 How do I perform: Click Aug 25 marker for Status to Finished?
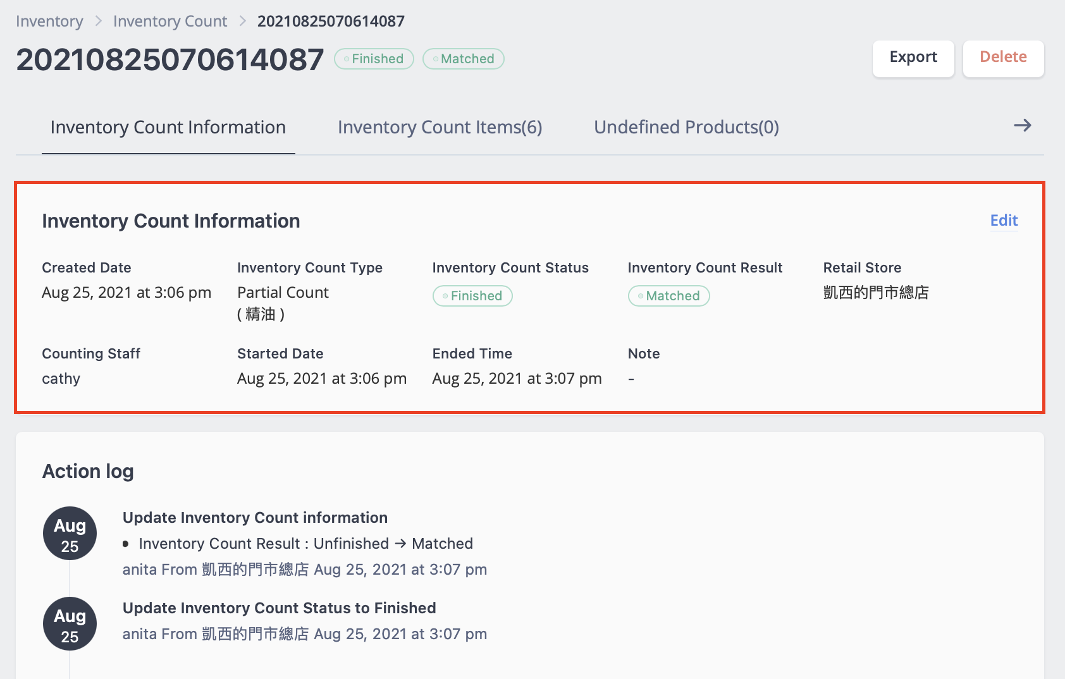70,624
